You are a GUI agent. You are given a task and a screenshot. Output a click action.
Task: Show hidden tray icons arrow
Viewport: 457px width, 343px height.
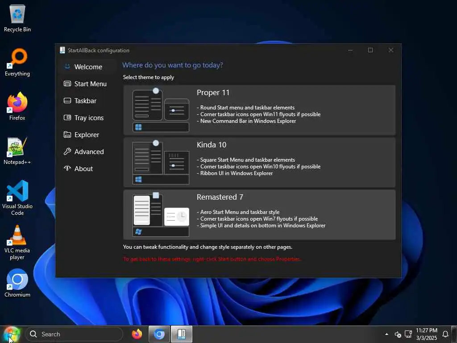(x=386, y=334)
